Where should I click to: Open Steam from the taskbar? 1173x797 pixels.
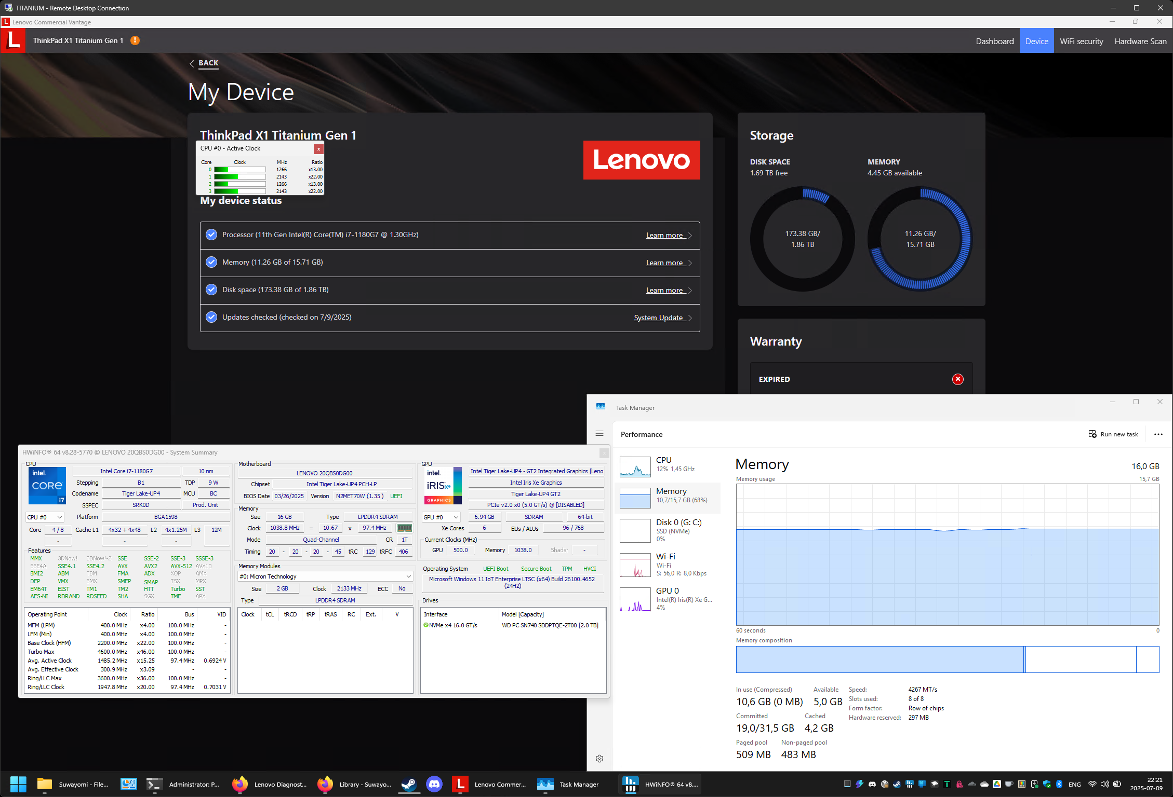point(409,784)
